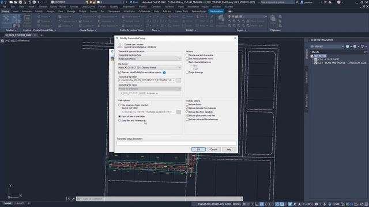Image resolution: width=369 pixels, height=207 pixels.
Task: Click the workspace gear icon in status bar
Action: point(317,204)
